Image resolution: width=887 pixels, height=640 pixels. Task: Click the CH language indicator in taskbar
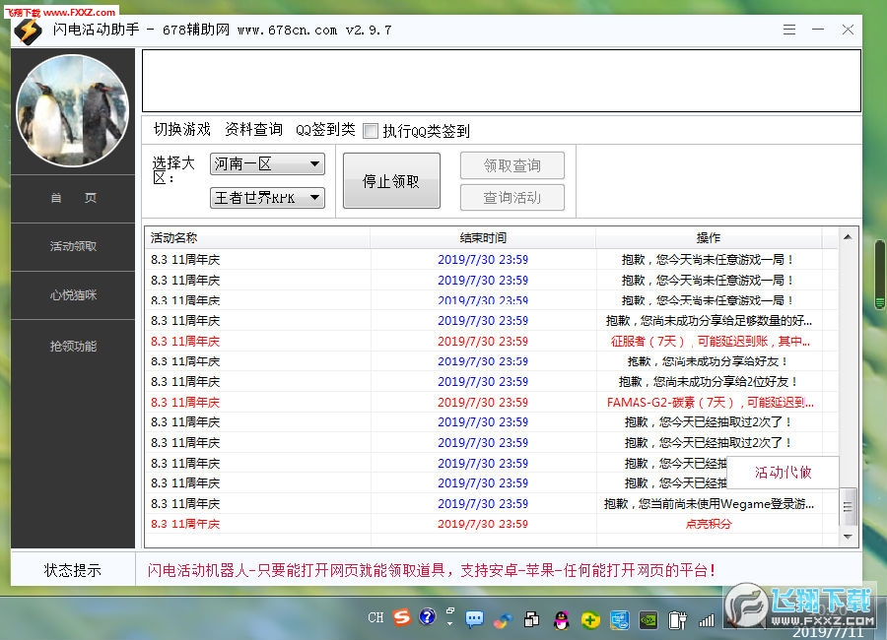click(375, 617)
